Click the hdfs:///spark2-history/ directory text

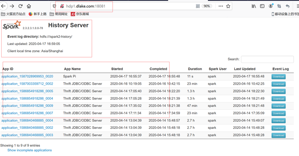pos(56,36)
